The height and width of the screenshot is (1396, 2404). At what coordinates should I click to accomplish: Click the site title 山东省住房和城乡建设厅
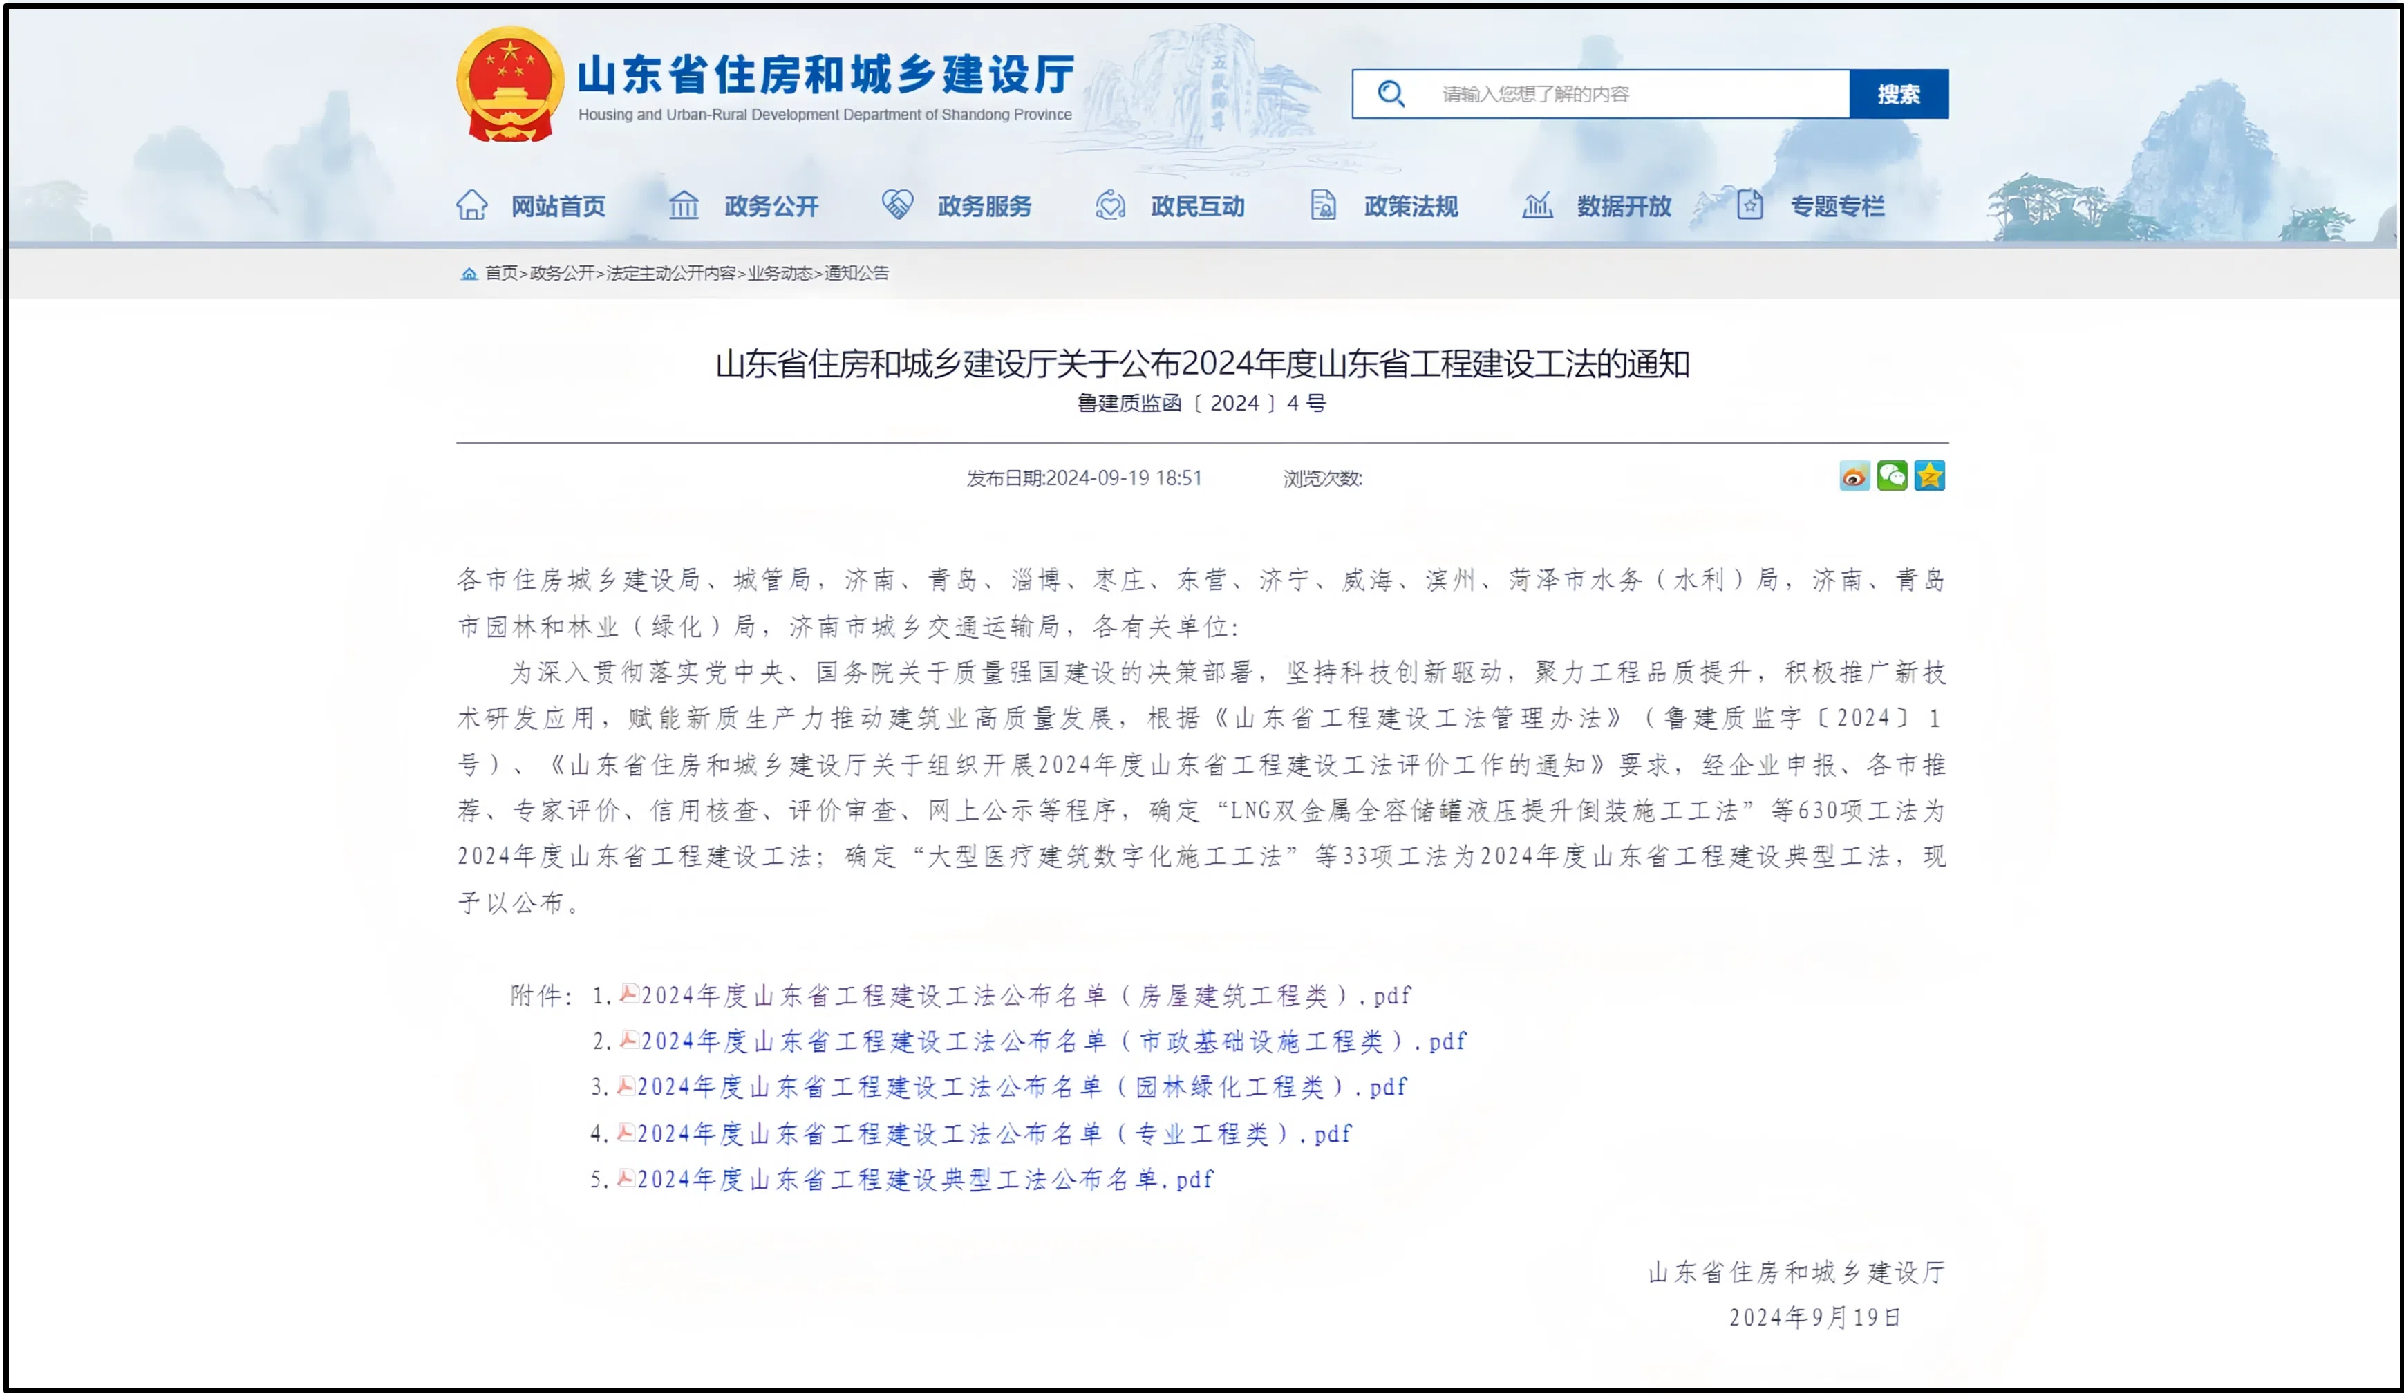[826, 75]
